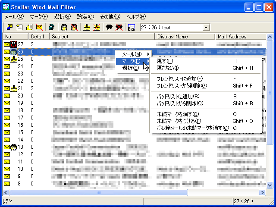The image size is (276, 207).
Task: Click the friend face toolbar icon
Action: pos(64,27)
